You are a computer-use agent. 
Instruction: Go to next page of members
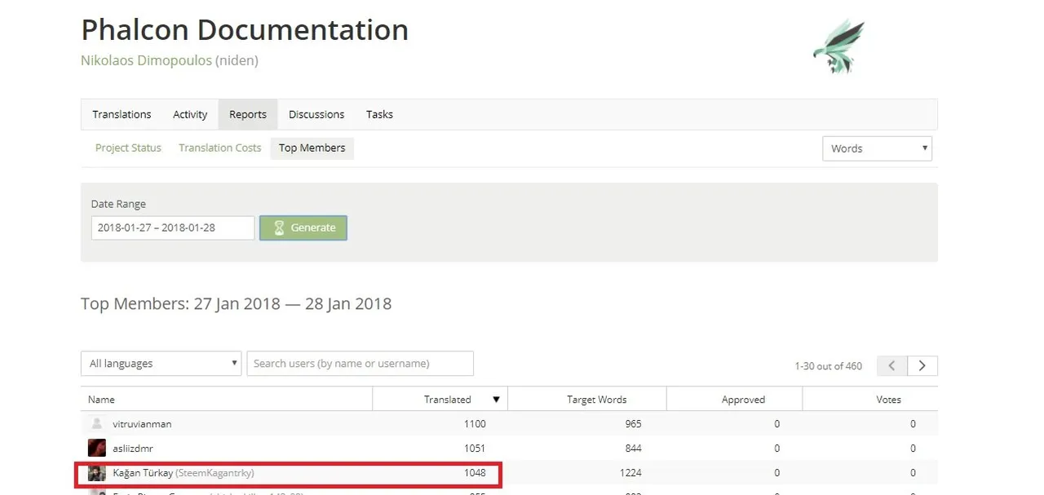coord(922,365)
